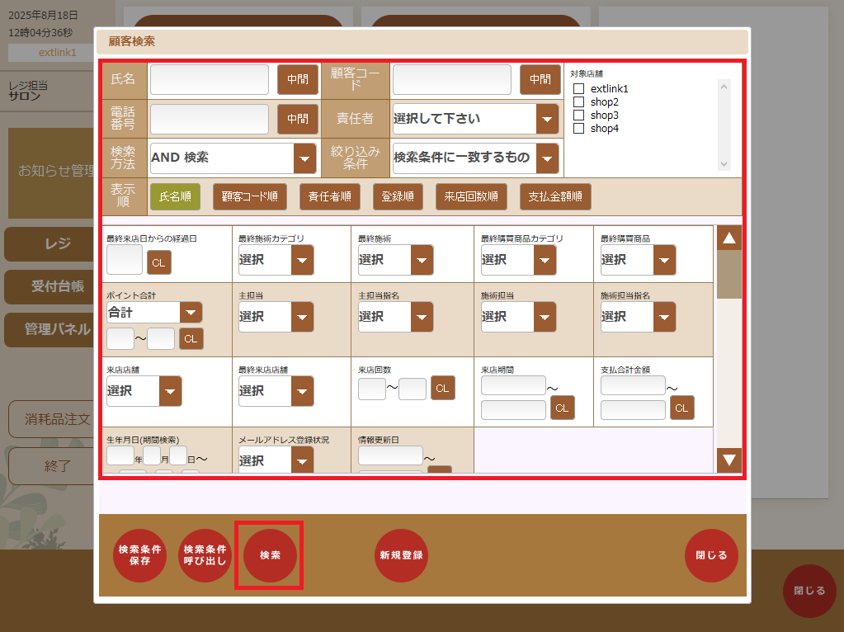This screenshot has width=844, height=632.
Task: Click the ▲ arrow above the search filters scrollbar
Action: [728, 237]
